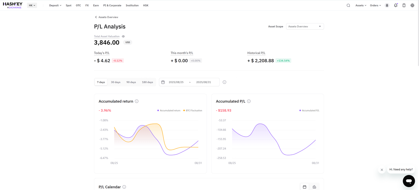Image resolution: width=419 pixels, height=190 pixels.
Task: Open the mobile app download icon
Action: tap(404, 5)
